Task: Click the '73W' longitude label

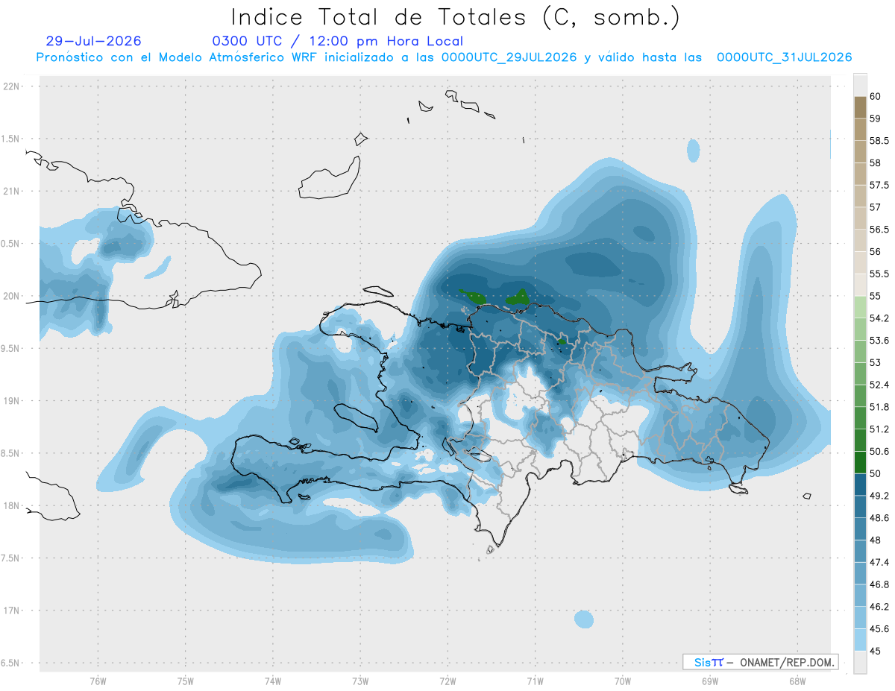Action: tap(360, 681)
